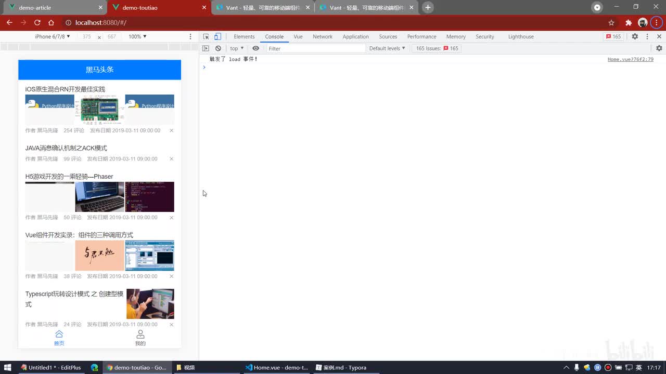Click the 165 errors badge in DevTools

[x=613, y=36]
